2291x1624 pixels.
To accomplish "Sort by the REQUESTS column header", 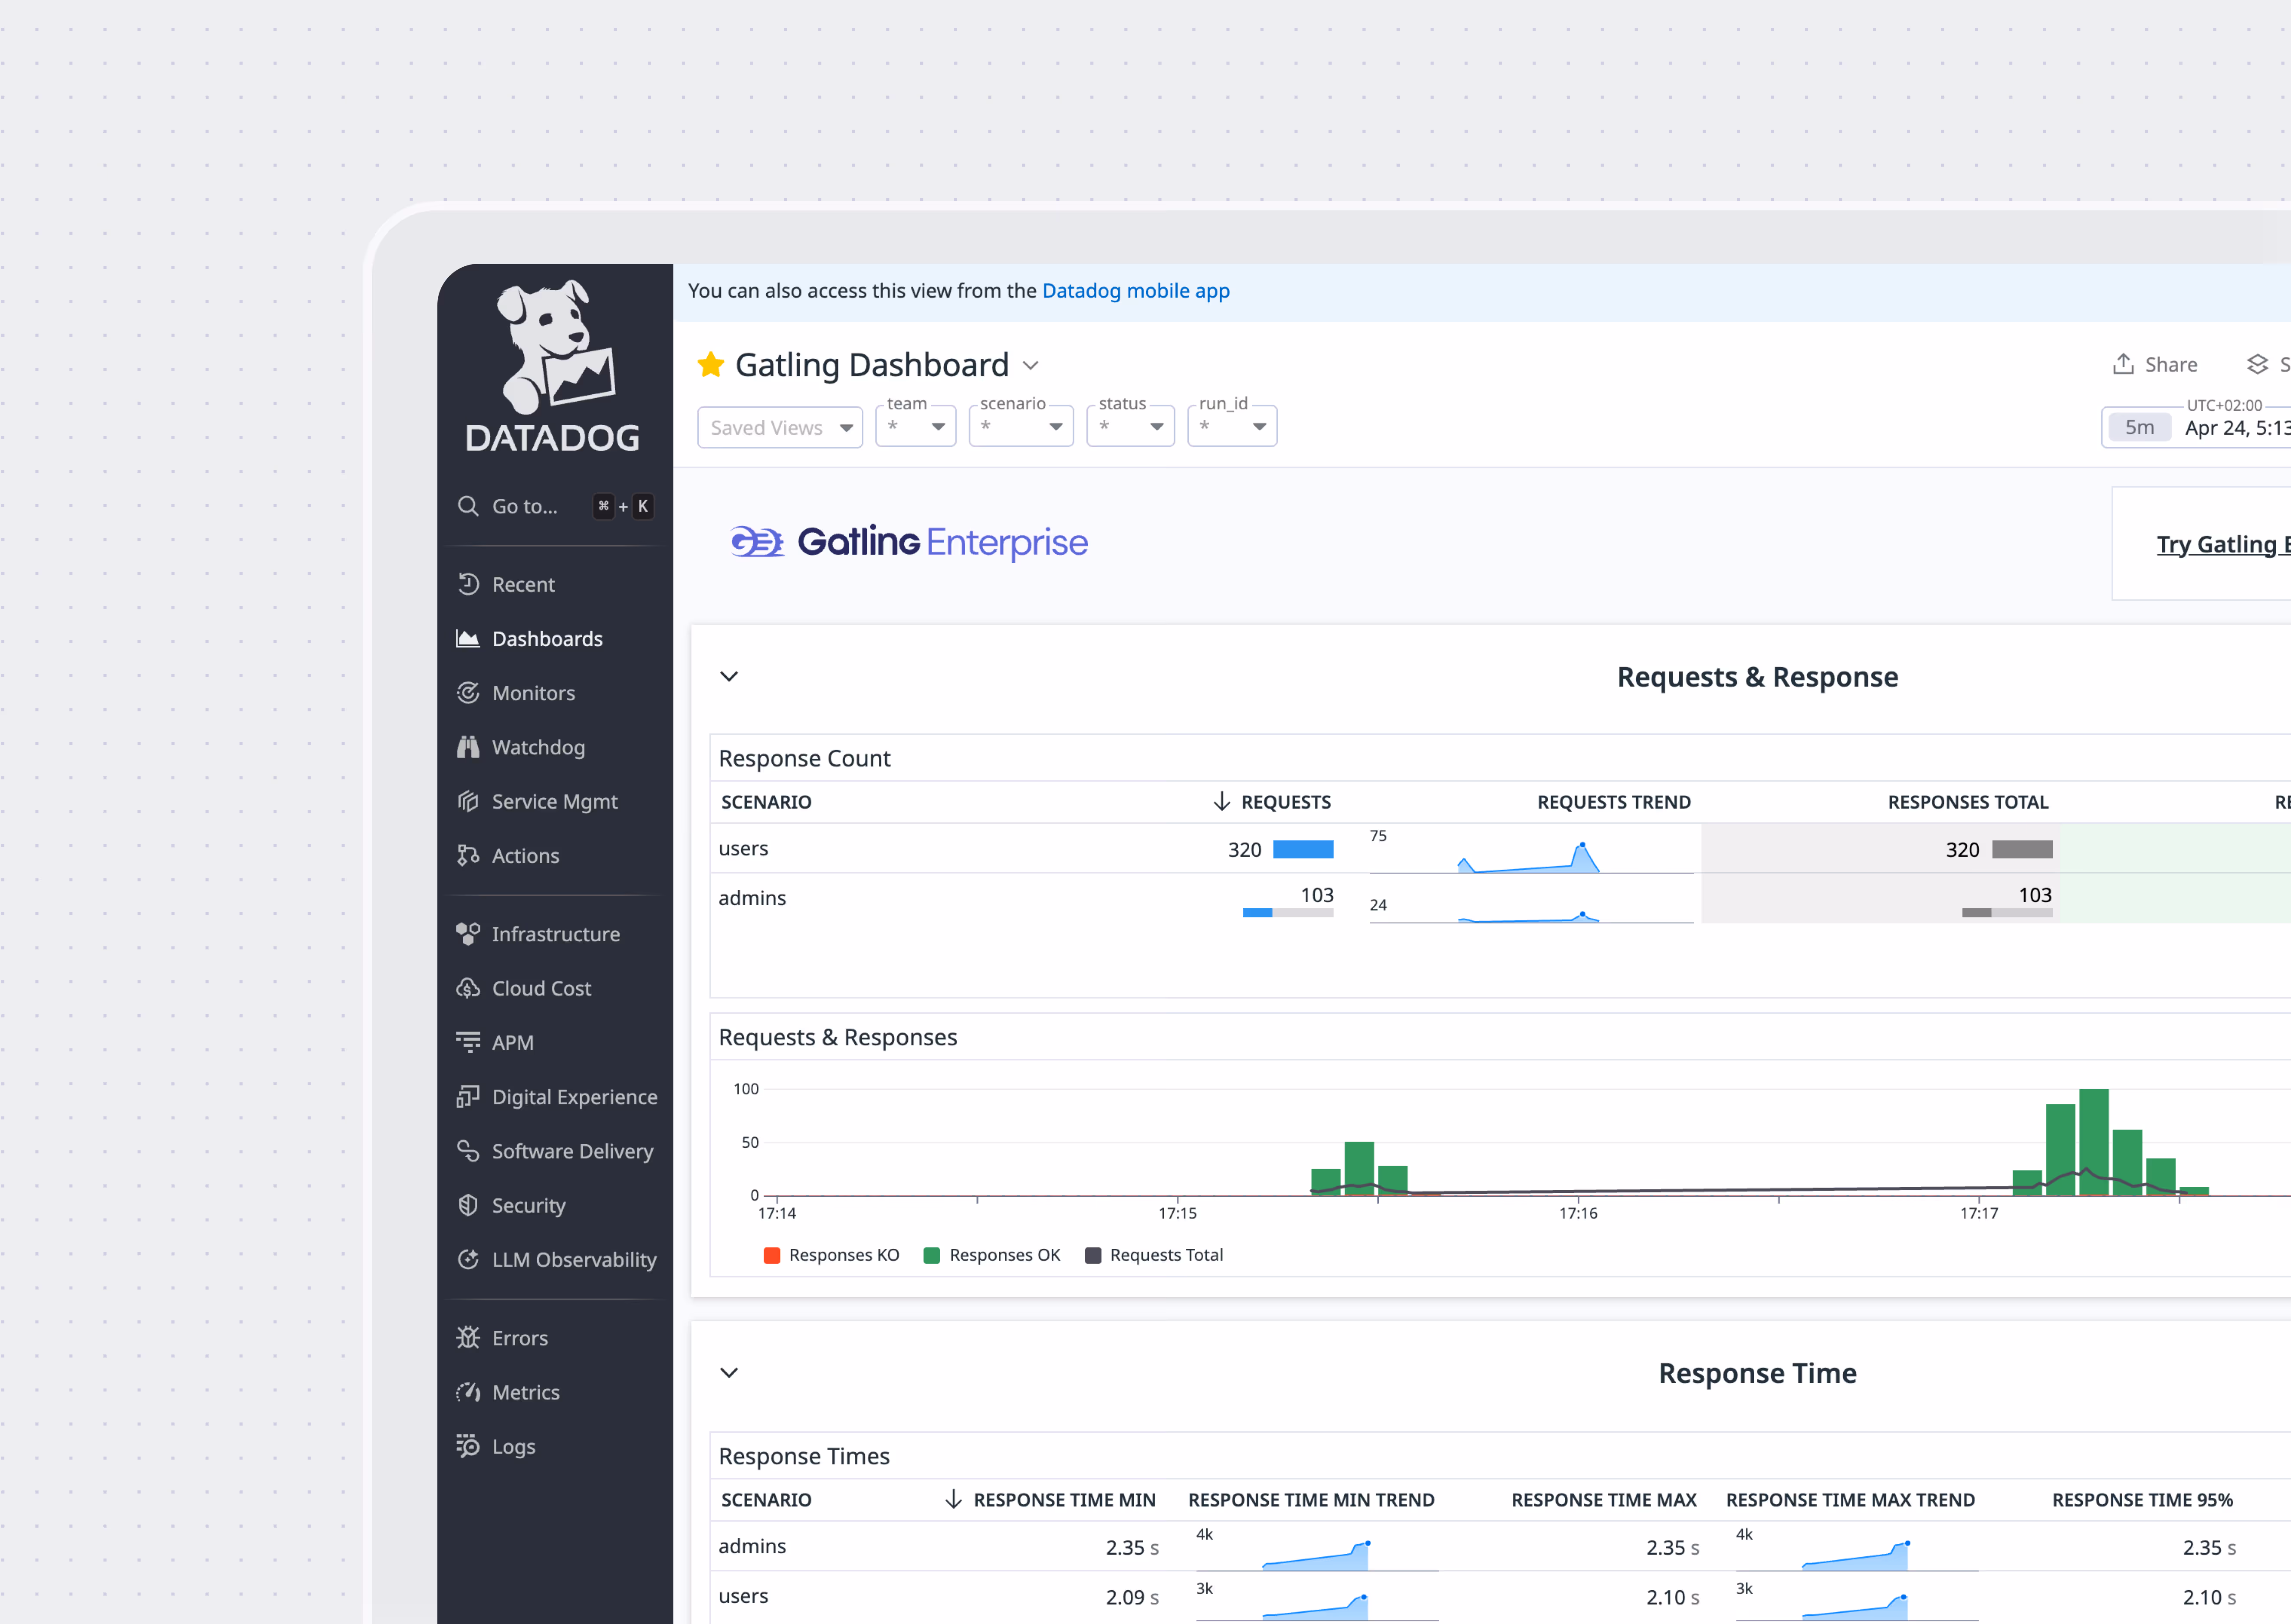I will click(1284, 802).
